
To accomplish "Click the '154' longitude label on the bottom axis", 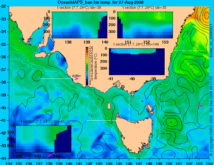I will (x=209, y=163).
